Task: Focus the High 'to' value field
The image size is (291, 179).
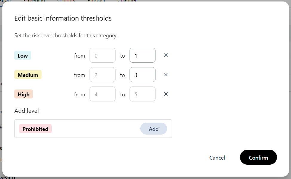Action: pos(142,94)
